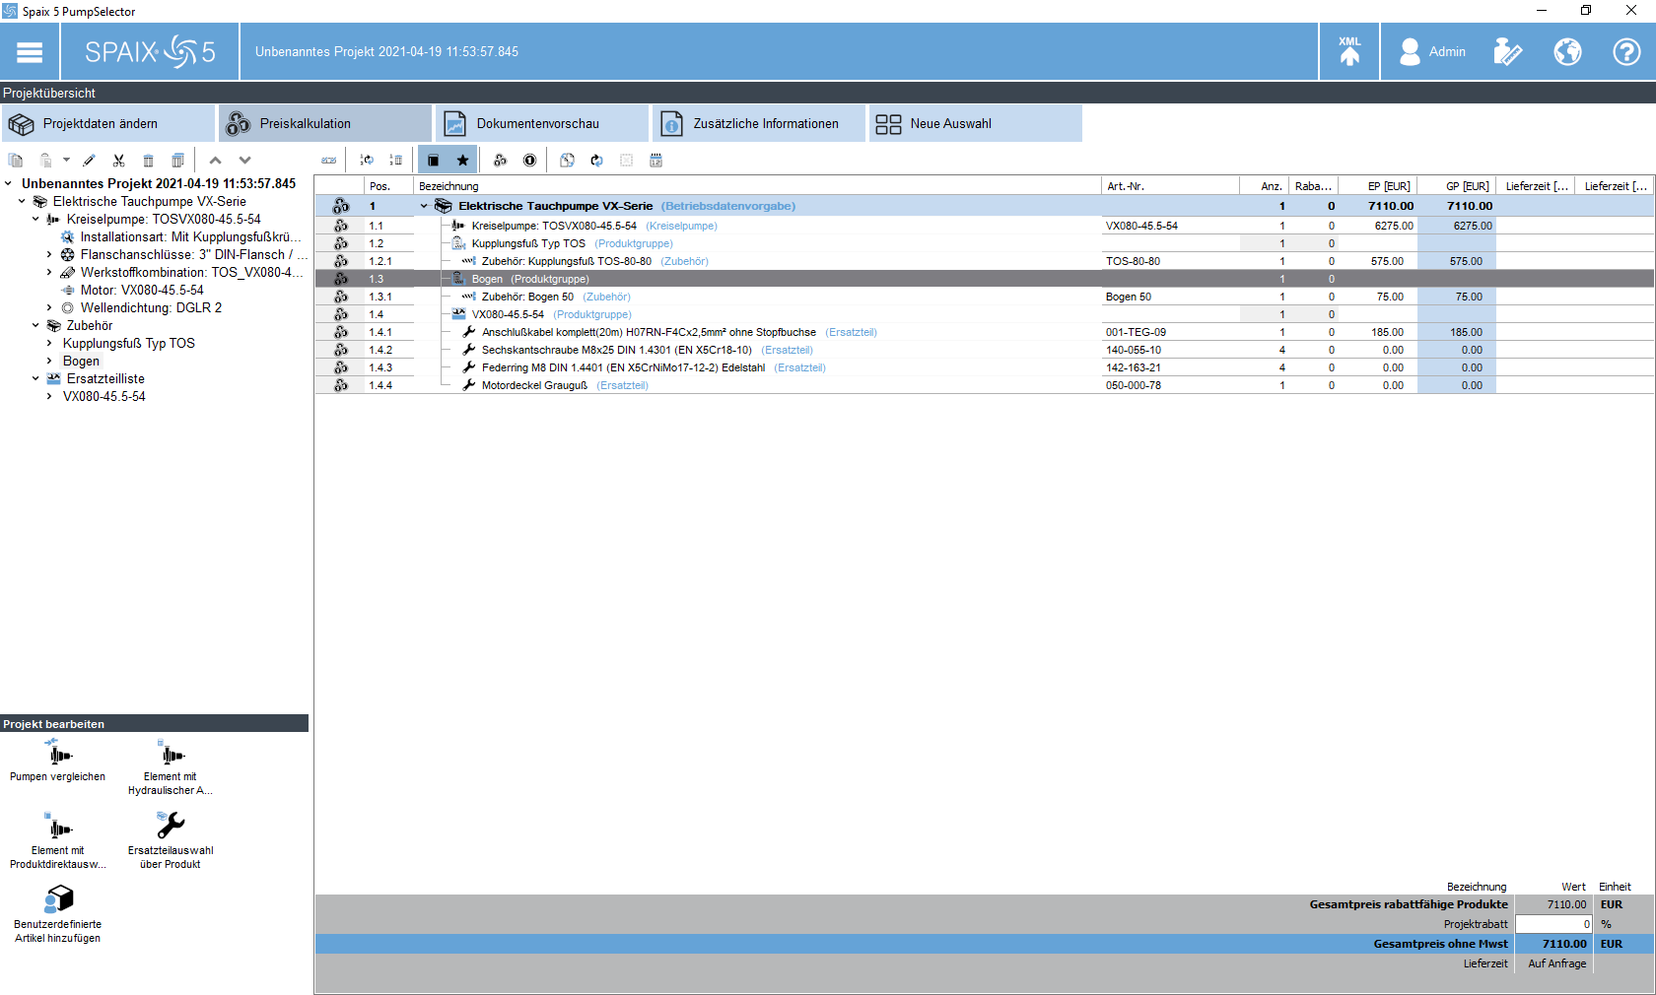Screen dimensions: 1656x995
Task: Open the paste dropdown arrow in toolbar
Action: tap(66, 160)
